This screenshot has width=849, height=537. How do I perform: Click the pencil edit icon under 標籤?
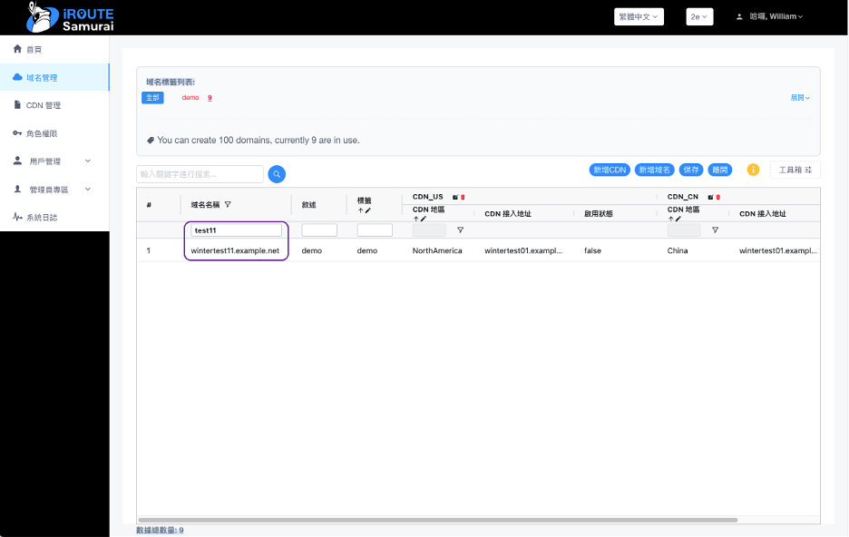(x=368, y=210)
